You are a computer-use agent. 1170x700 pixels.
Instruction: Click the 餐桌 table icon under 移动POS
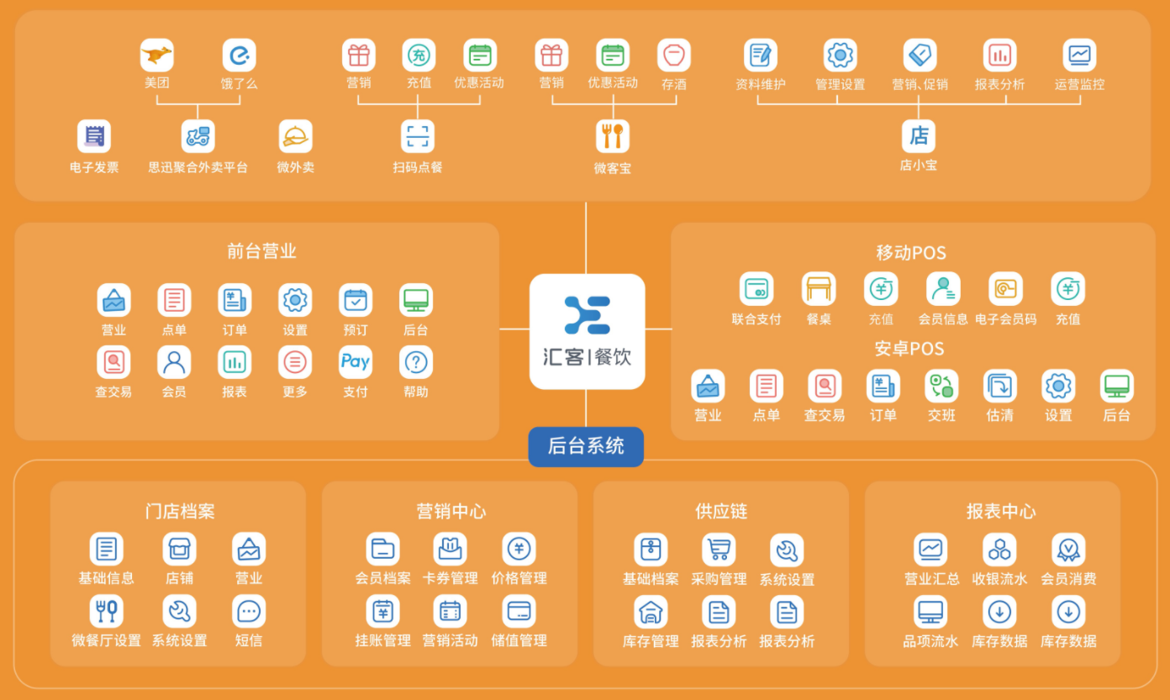[818, 288]
